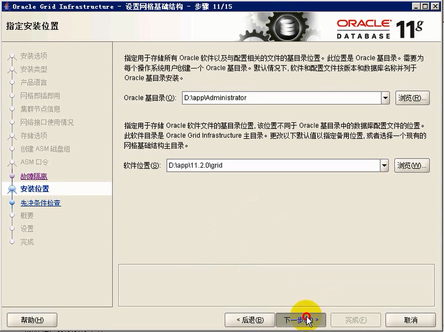This screenshot has width=444, height=332.
Task: Select 完成 step in sidebar
Action: click(27, 242)
